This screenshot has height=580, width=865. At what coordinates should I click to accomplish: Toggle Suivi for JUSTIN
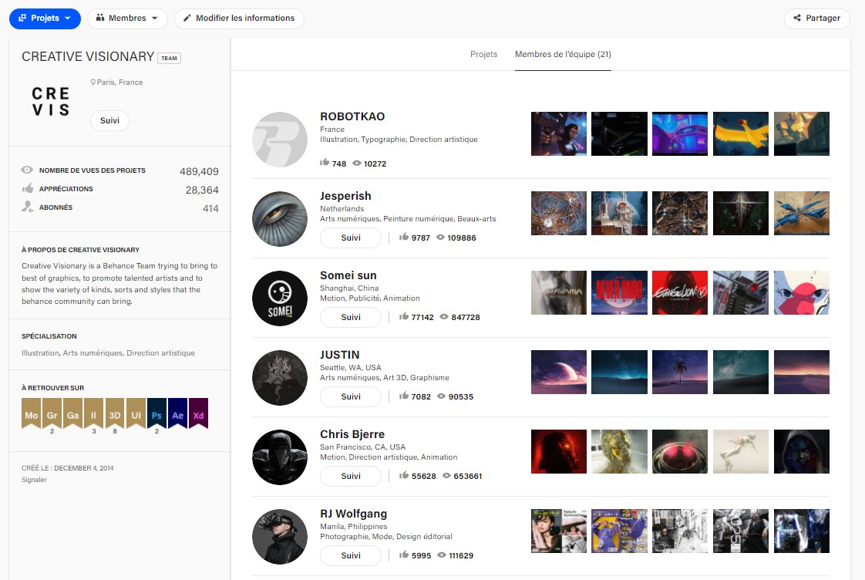tap(350, 396)
